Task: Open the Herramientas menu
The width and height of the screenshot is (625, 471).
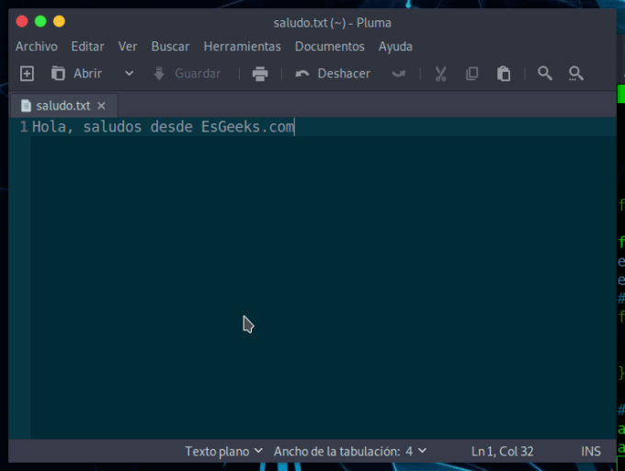Action: (243, 46)
